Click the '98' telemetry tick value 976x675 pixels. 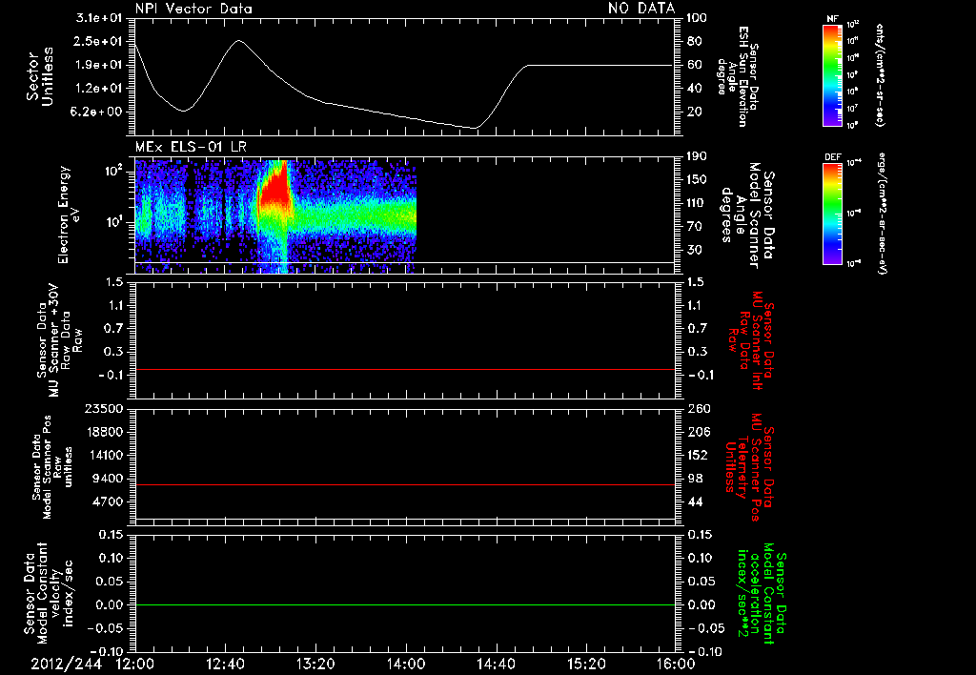pos(695,479)
